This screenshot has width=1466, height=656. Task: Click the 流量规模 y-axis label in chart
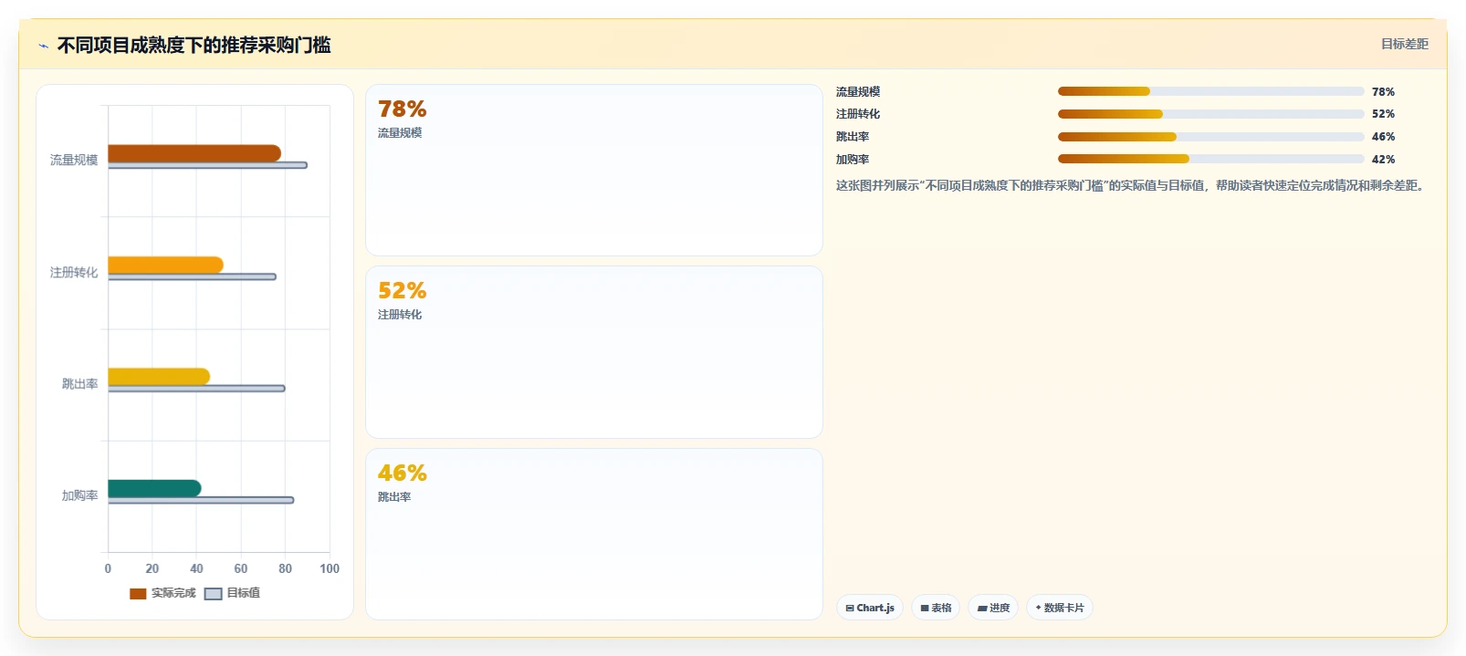(x=74, y=160)
